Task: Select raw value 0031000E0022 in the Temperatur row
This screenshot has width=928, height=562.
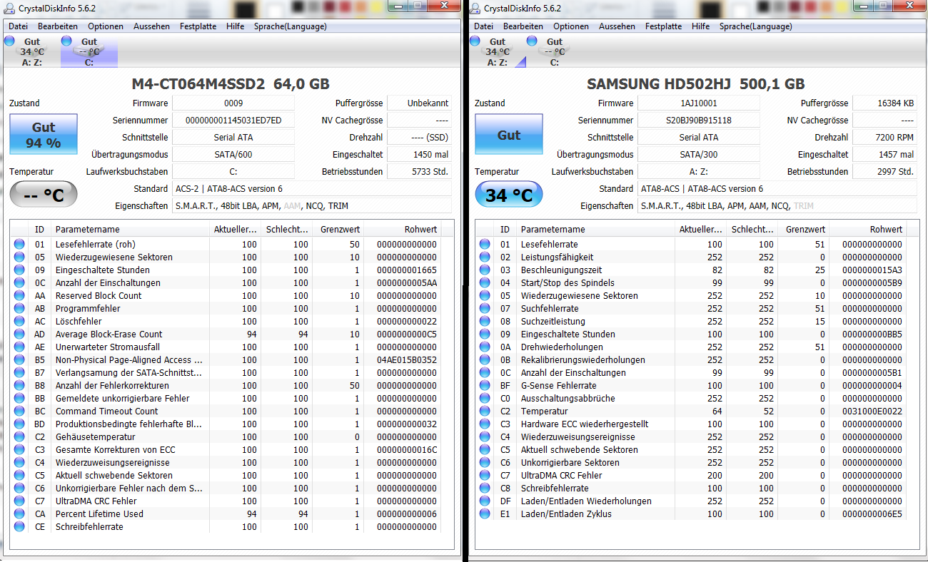Action: [872, 412]
